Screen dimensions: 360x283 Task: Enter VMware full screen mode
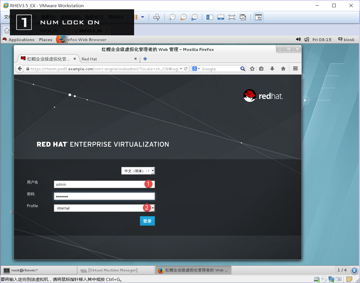[x=232, y=17]
